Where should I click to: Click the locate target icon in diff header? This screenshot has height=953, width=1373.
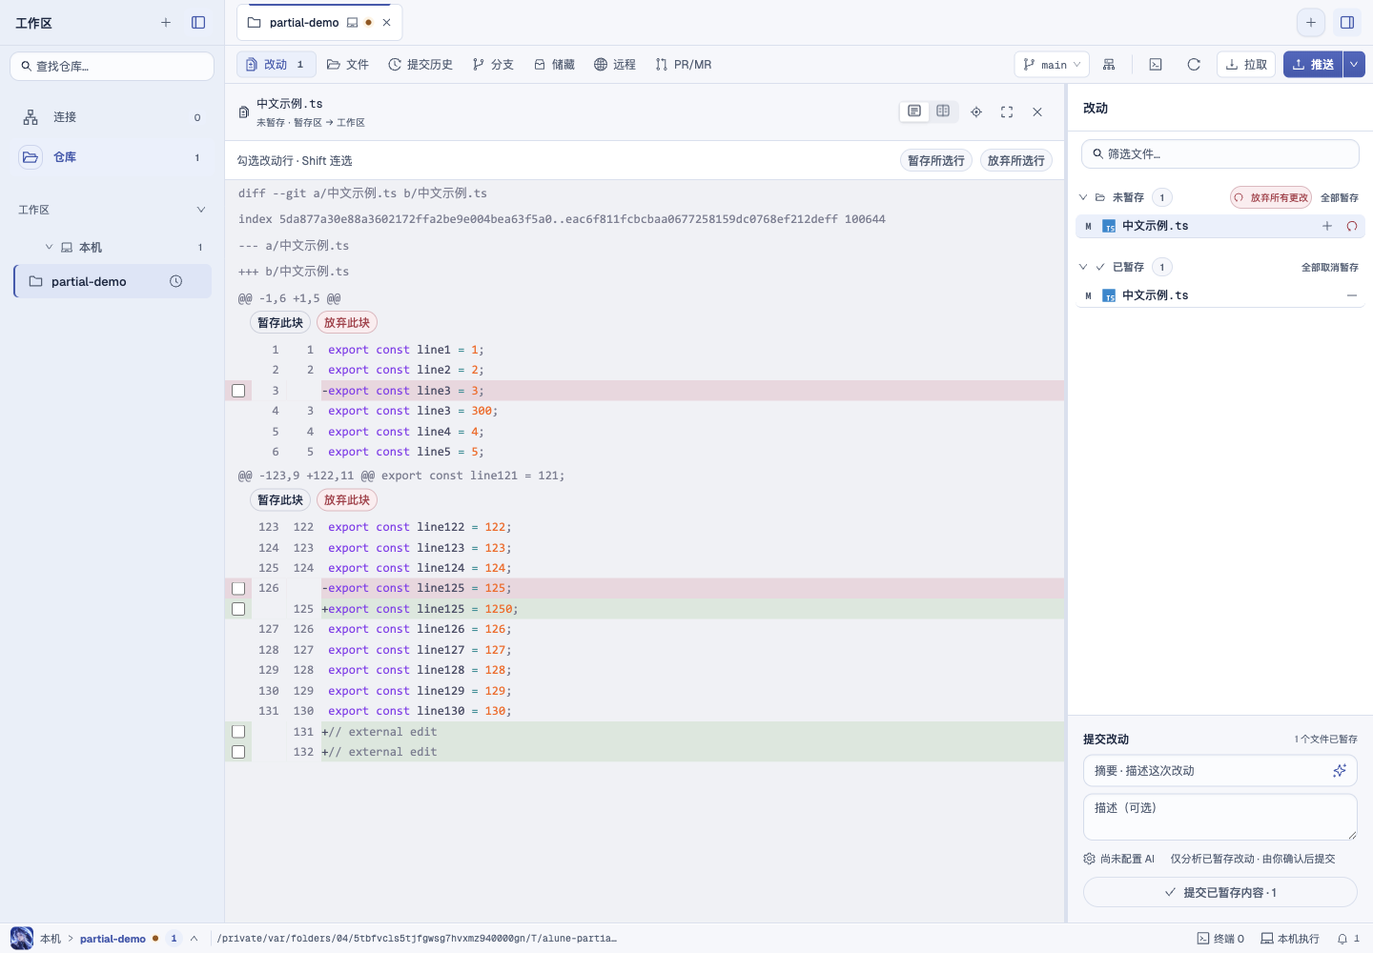(976, 112)
